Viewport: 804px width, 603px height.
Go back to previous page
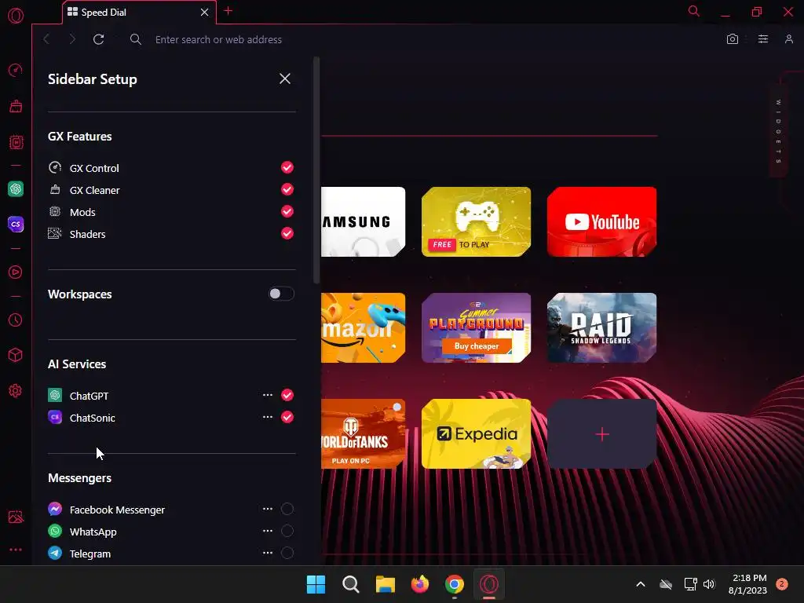pos(46,39)
